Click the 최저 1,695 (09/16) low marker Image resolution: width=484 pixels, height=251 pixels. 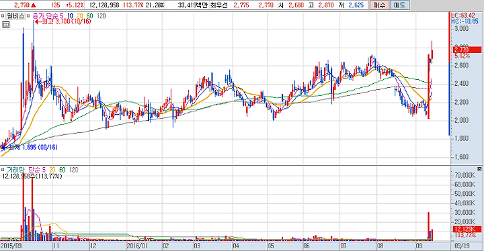click(x=30, y=148)
